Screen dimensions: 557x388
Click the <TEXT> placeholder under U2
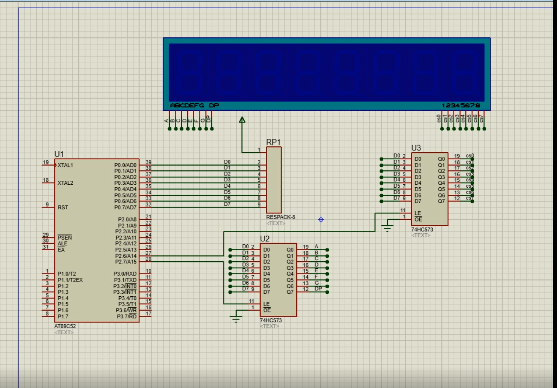tap(269, 326)
